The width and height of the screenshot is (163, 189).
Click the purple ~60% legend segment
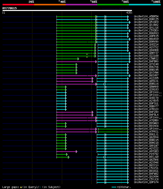click(x=81, y=5)
